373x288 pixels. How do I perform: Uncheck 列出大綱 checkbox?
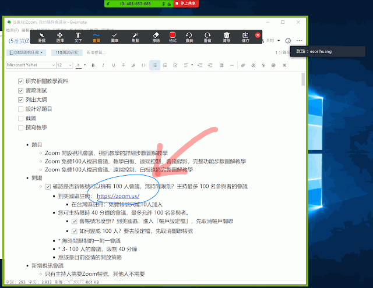coord(21,100)
